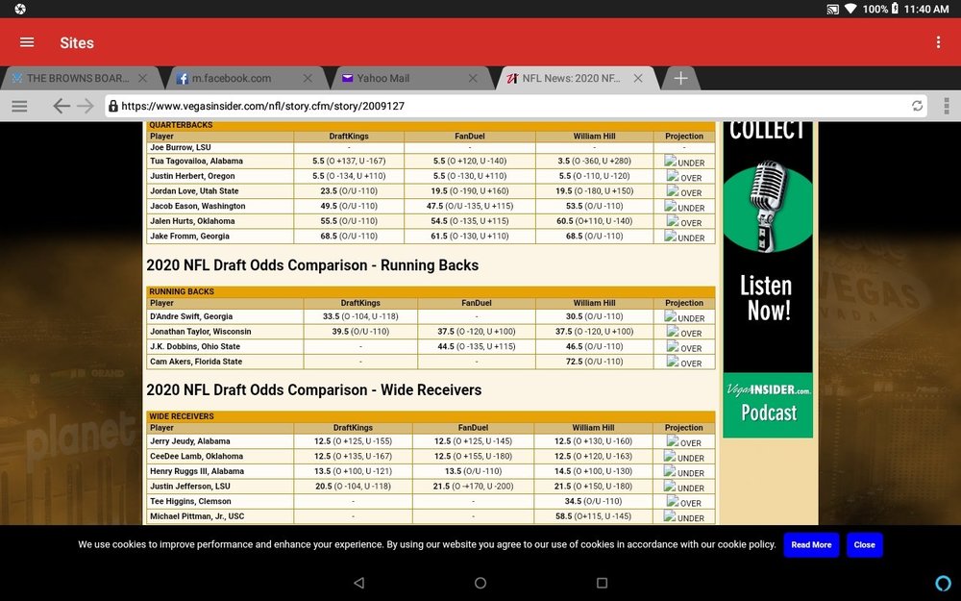Viewport: 961px width, 601px height.
Task: Tap the Android back navigation button
Action: point(359,583)
